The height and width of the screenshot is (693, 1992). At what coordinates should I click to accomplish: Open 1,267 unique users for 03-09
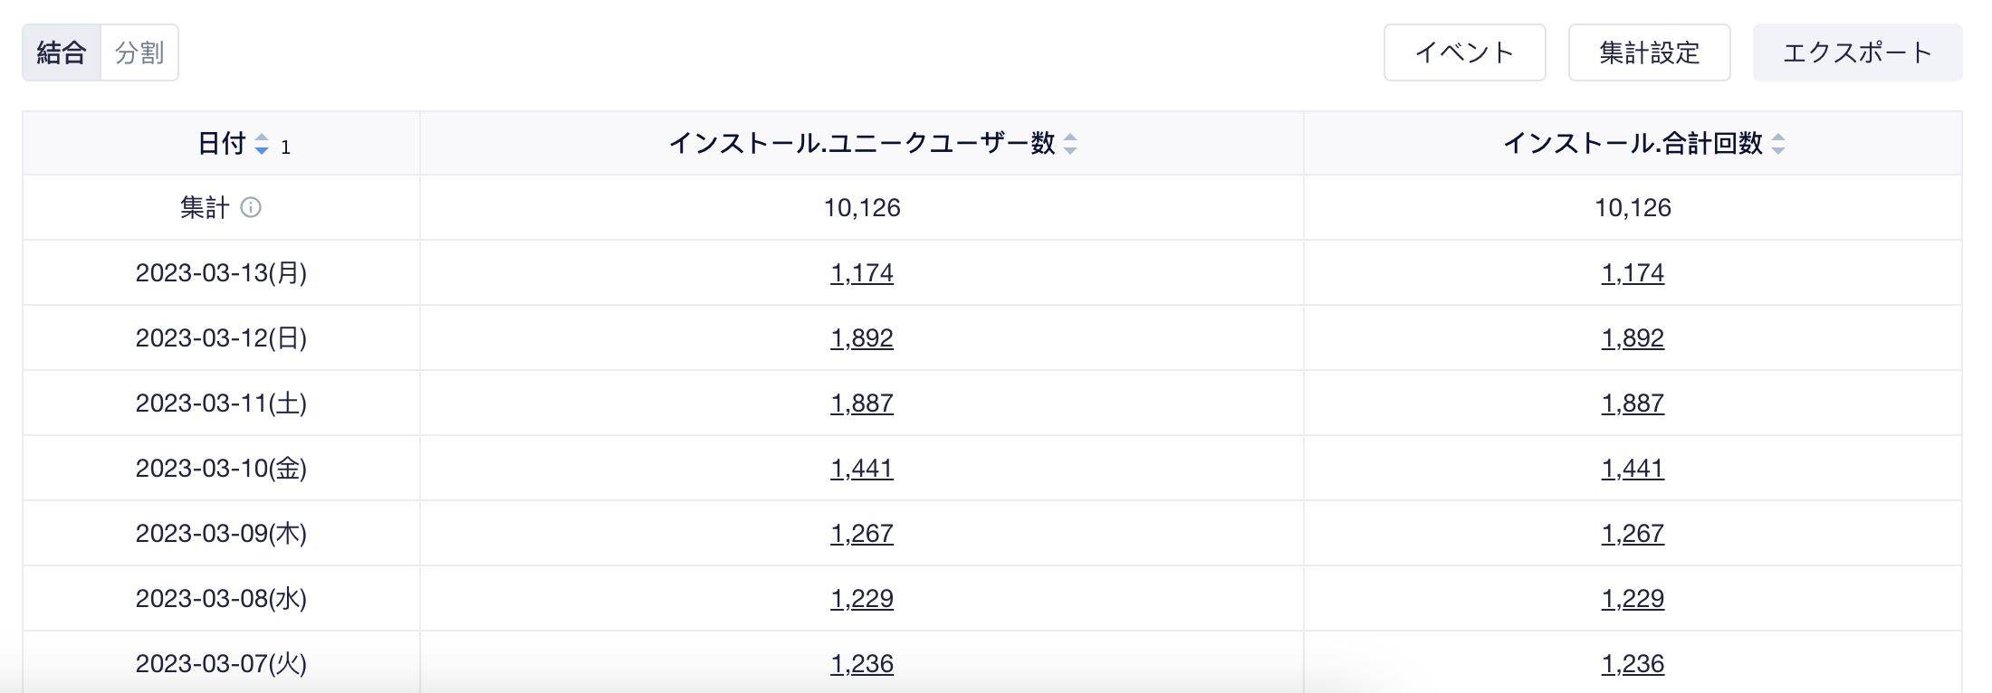pyautogui.click(x=861, y=534)
